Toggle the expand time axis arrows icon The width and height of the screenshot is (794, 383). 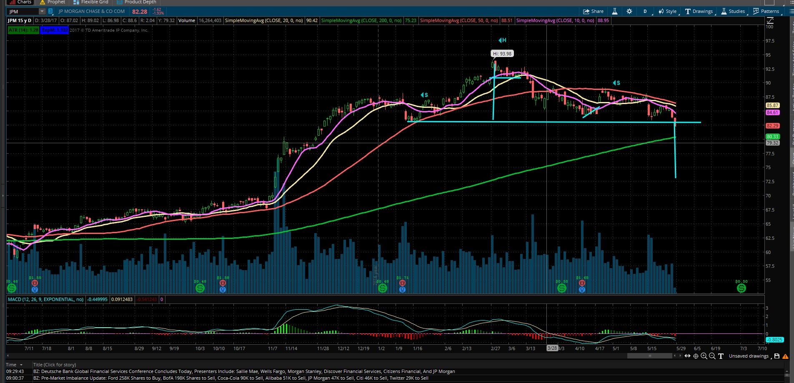pos(687,356)
